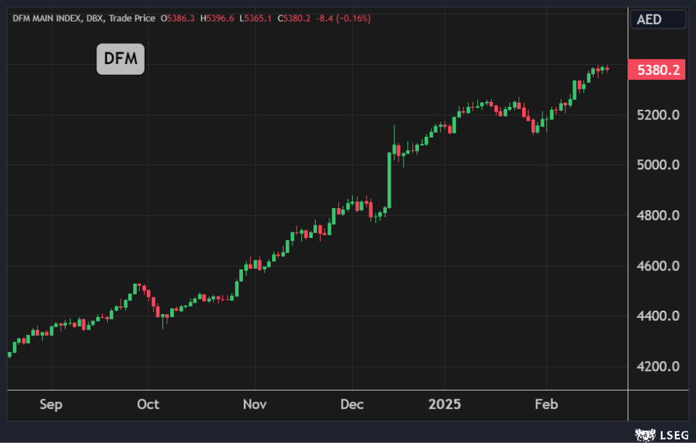The width and height of the screenshot is (696, 443).
Task: Select the Nov marker on time axis
Action: [255, 404]
